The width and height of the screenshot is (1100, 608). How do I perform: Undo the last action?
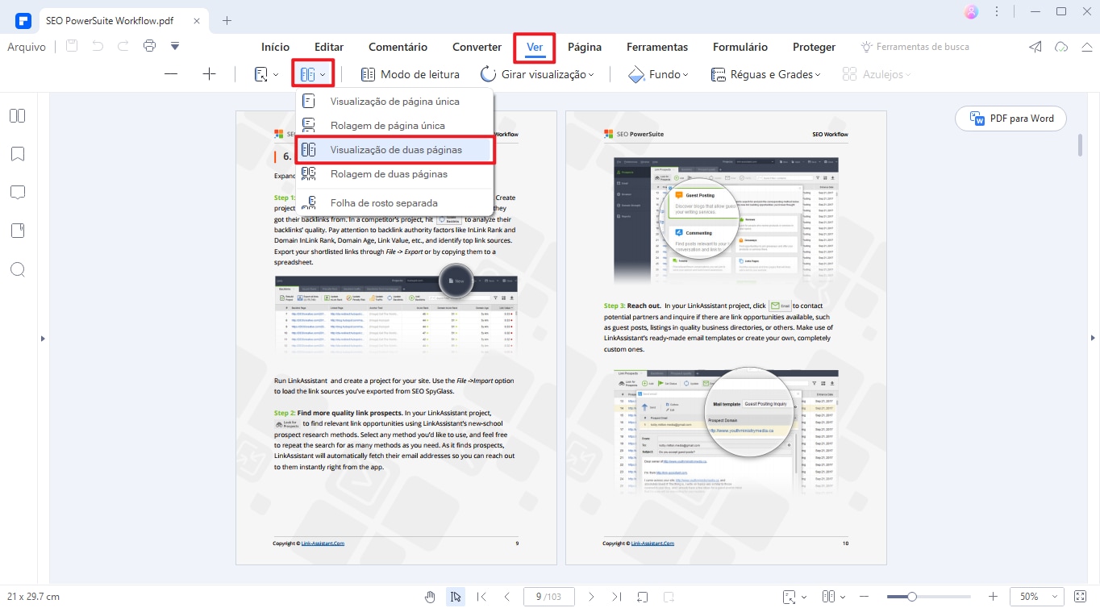98,46
